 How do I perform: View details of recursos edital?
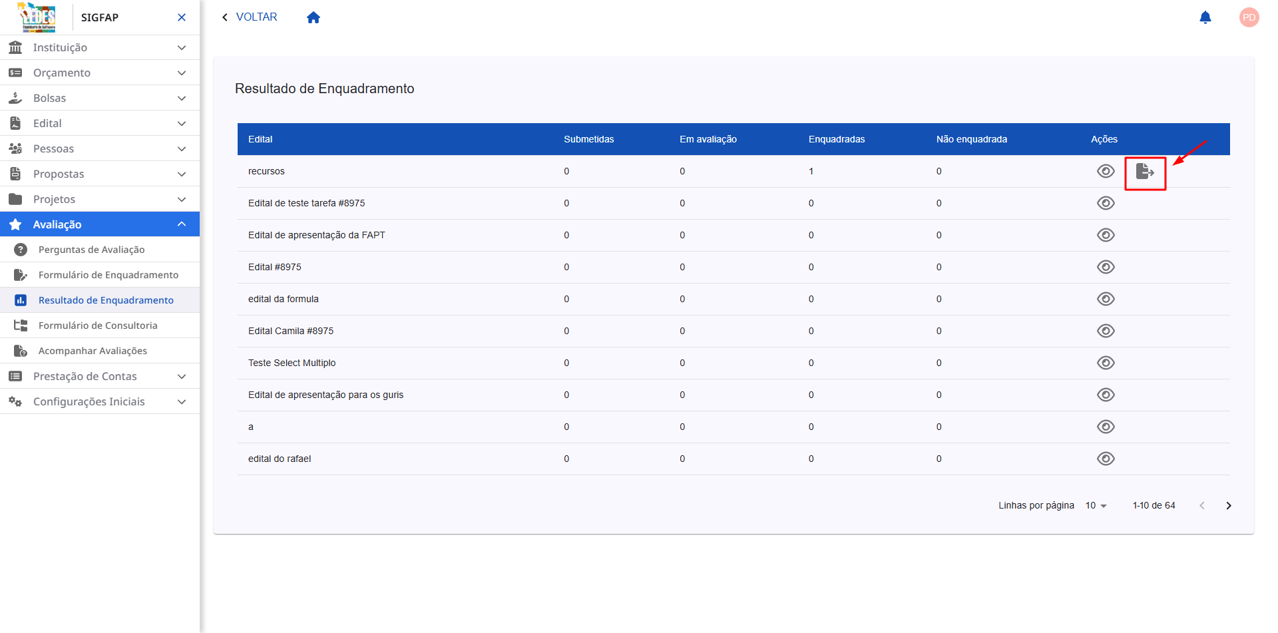(1106, 172)
